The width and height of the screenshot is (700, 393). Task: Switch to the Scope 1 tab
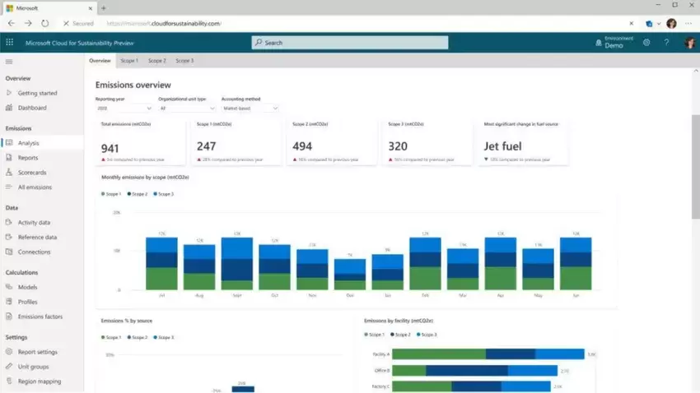(129, 61)
